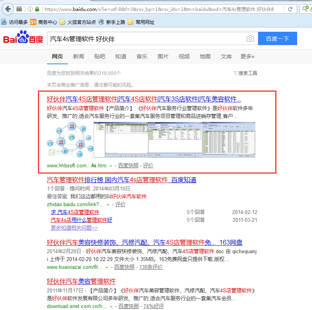Expand dropdown arrow next to zhidao URL
This screenshot has width=312, height=310.
[x=108, y=205]
